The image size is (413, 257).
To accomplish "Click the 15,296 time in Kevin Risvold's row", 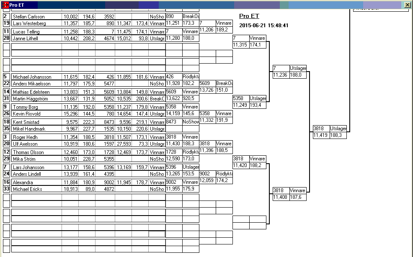I will coord(70,114).
